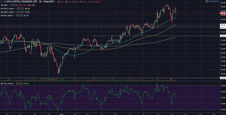The height and width of the screenshot is (115, 226).
Task: Click the volume value 596.774K
Action: tap(23, 5)
